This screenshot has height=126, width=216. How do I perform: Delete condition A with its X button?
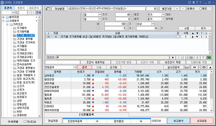tap(185, 37)
